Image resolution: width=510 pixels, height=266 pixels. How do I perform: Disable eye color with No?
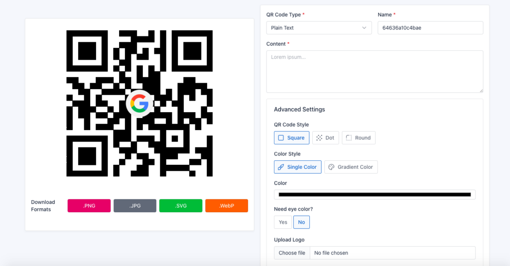point(301,222)
